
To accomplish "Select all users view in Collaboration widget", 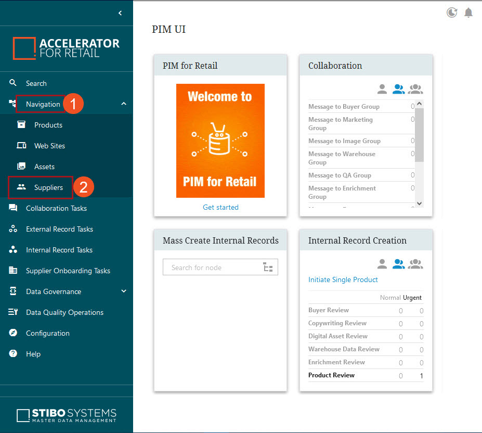I will 415,89.
